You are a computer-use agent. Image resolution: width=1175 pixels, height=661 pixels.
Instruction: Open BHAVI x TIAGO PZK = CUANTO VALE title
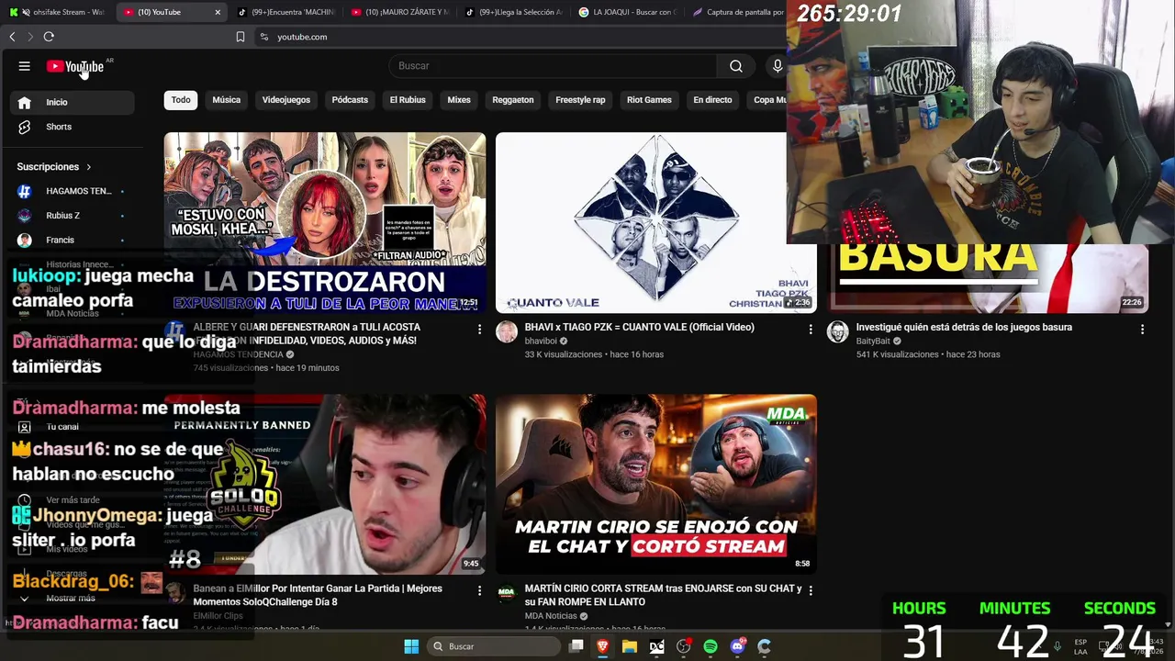coord(639,327)
